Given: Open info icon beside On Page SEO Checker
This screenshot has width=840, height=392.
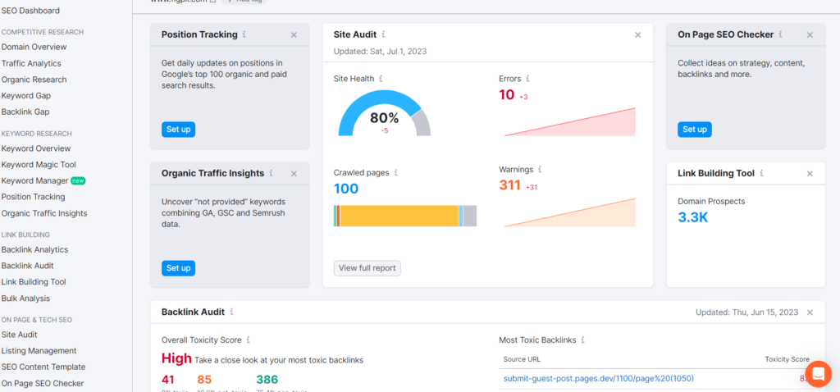Looking at the screenshot, I should point(781,34).
